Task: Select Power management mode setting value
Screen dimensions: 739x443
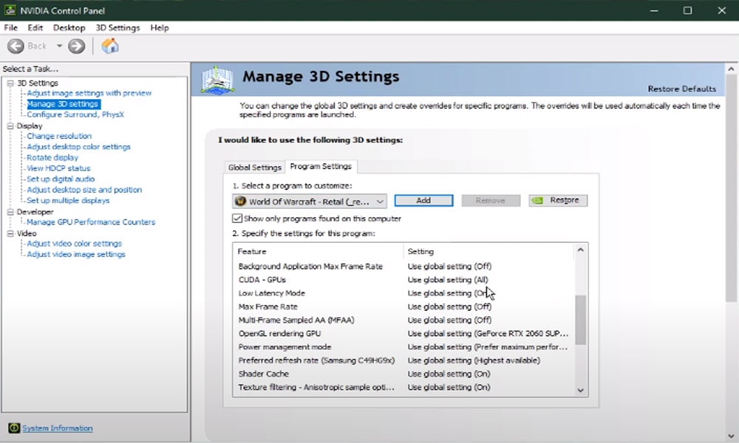Action: click(488, 347)
